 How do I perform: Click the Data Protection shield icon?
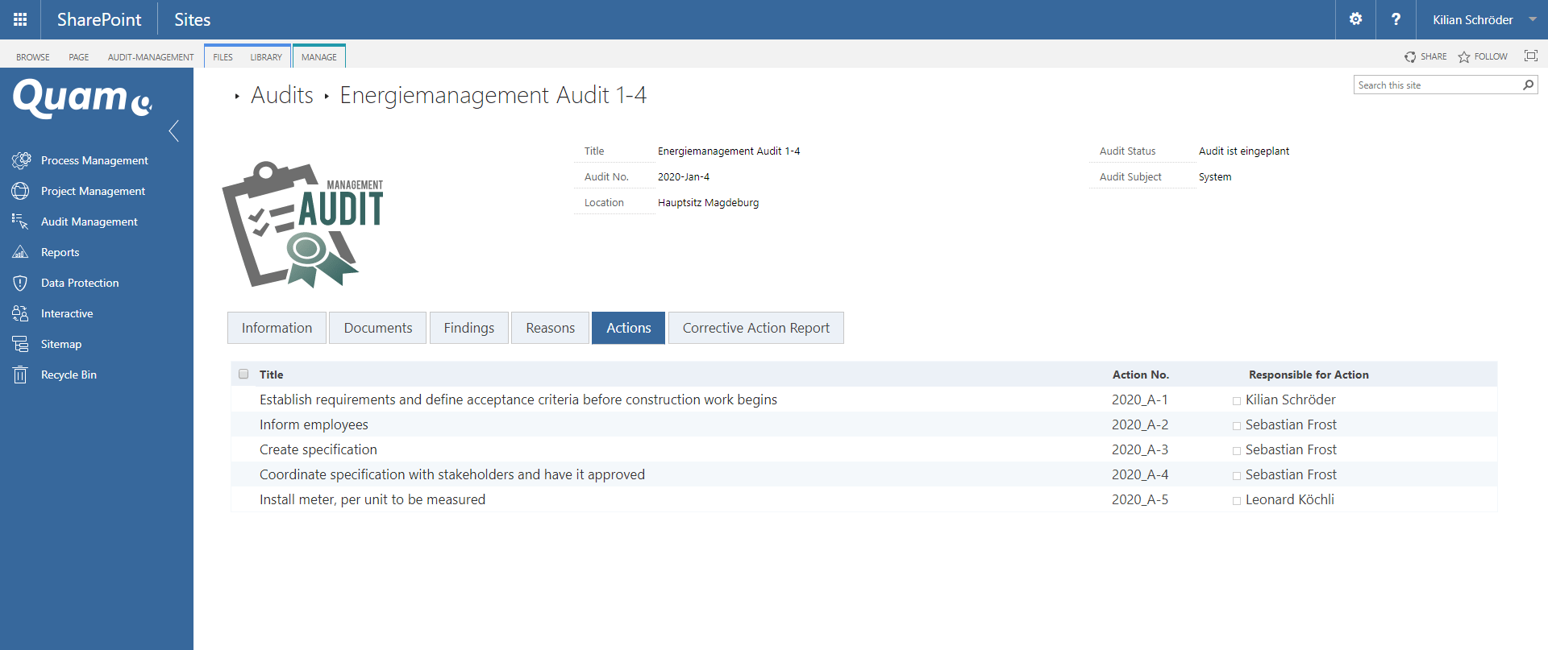pyautogui.click(x=21, y=283)
